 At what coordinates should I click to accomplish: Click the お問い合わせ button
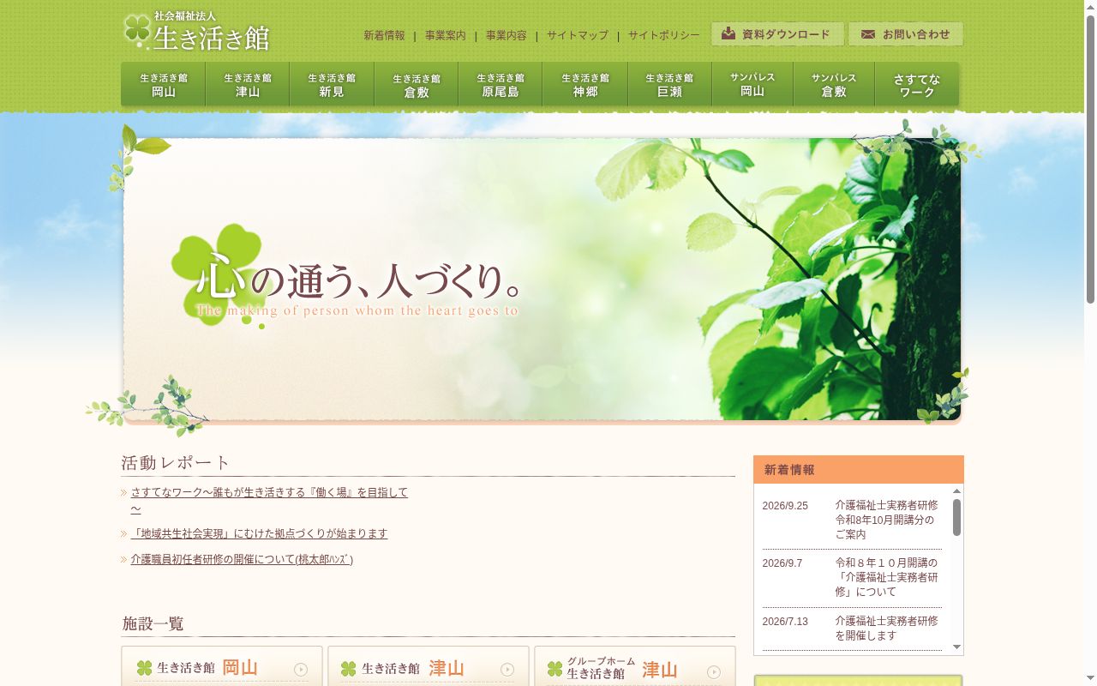point(906,34)
